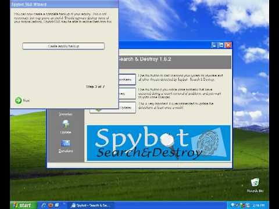Launch Internet Explorer from the quick launch bar

click(x=44, y=205)
